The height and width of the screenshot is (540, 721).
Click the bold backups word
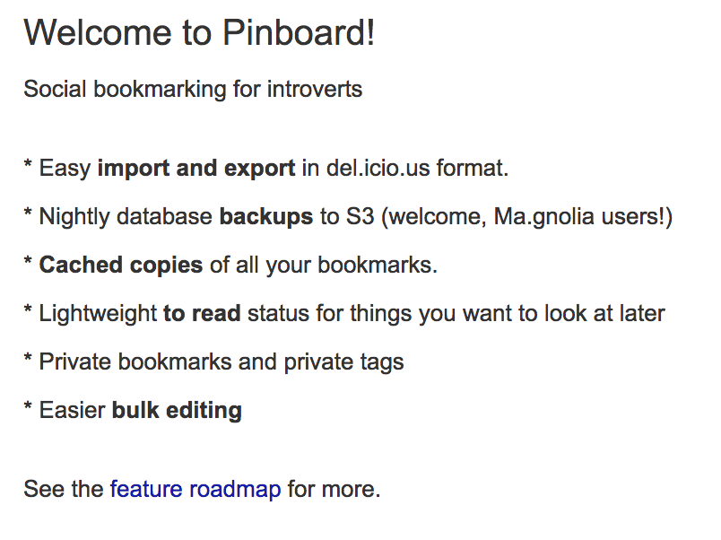[x=266, y=217]
